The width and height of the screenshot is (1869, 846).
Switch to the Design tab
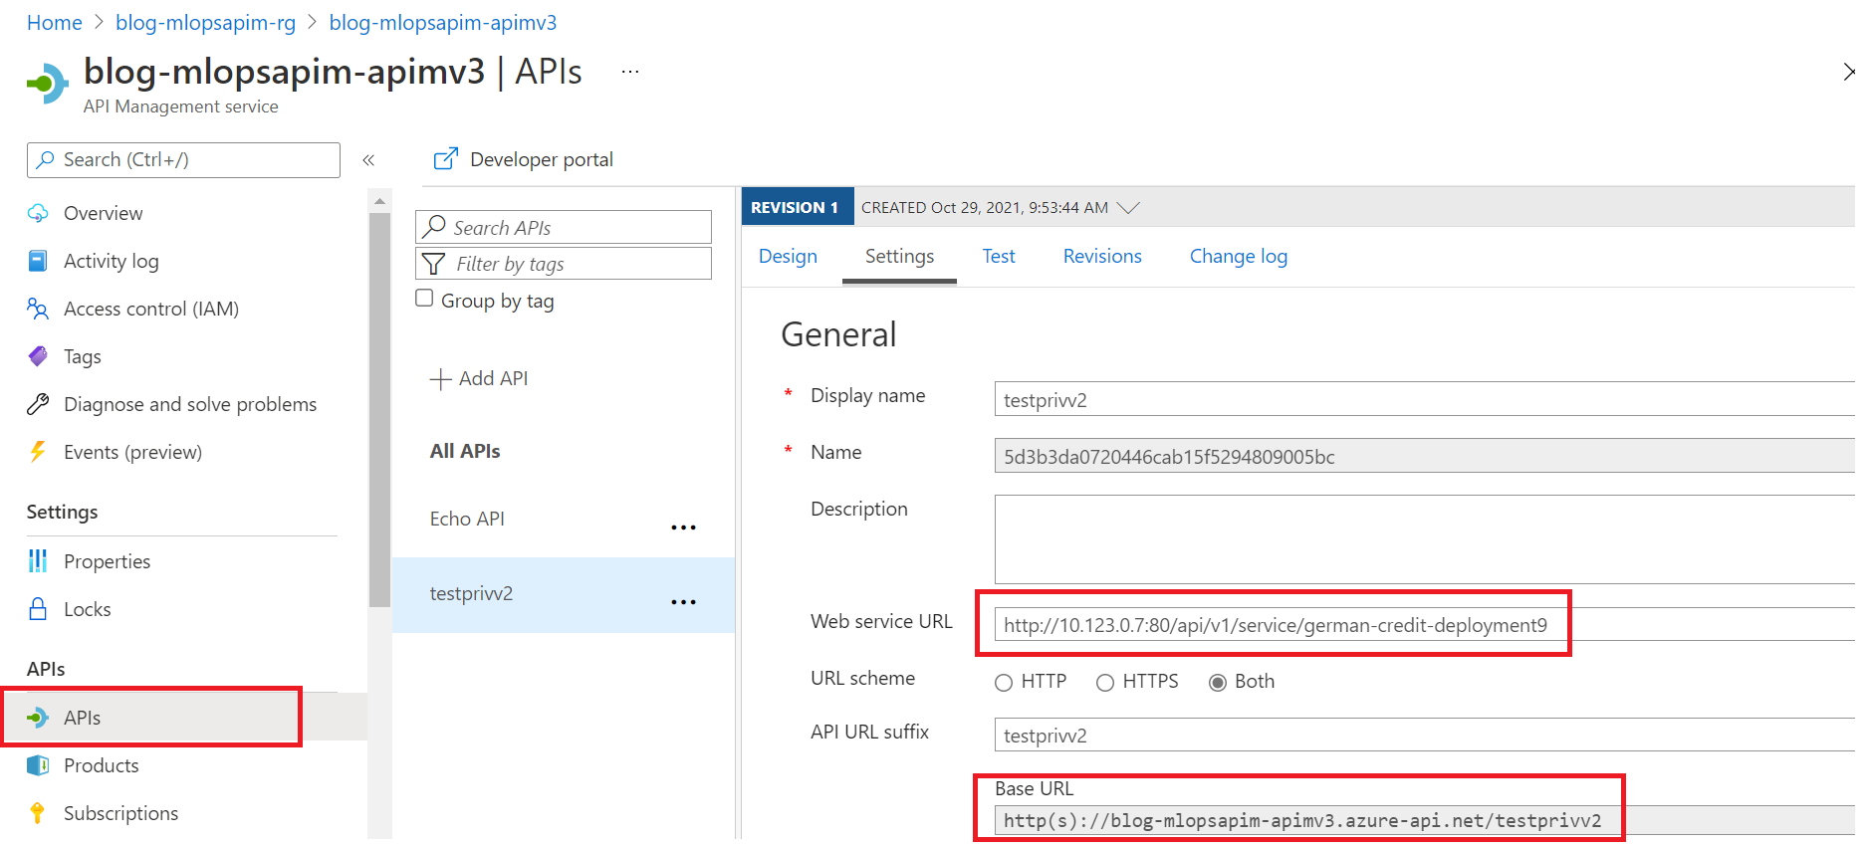788,257
